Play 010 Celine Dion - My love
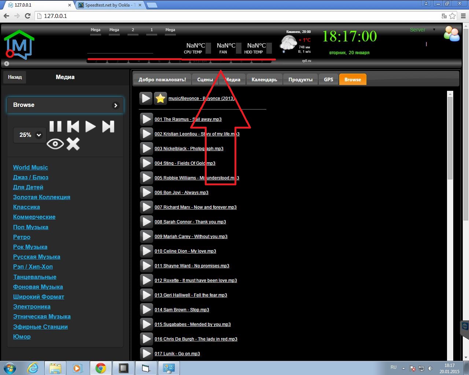 point(146,251)
